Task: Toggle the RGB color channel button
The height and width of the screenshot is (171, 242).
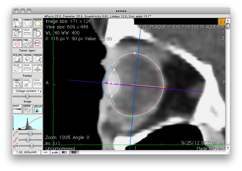Action: [x=73, y=152]
